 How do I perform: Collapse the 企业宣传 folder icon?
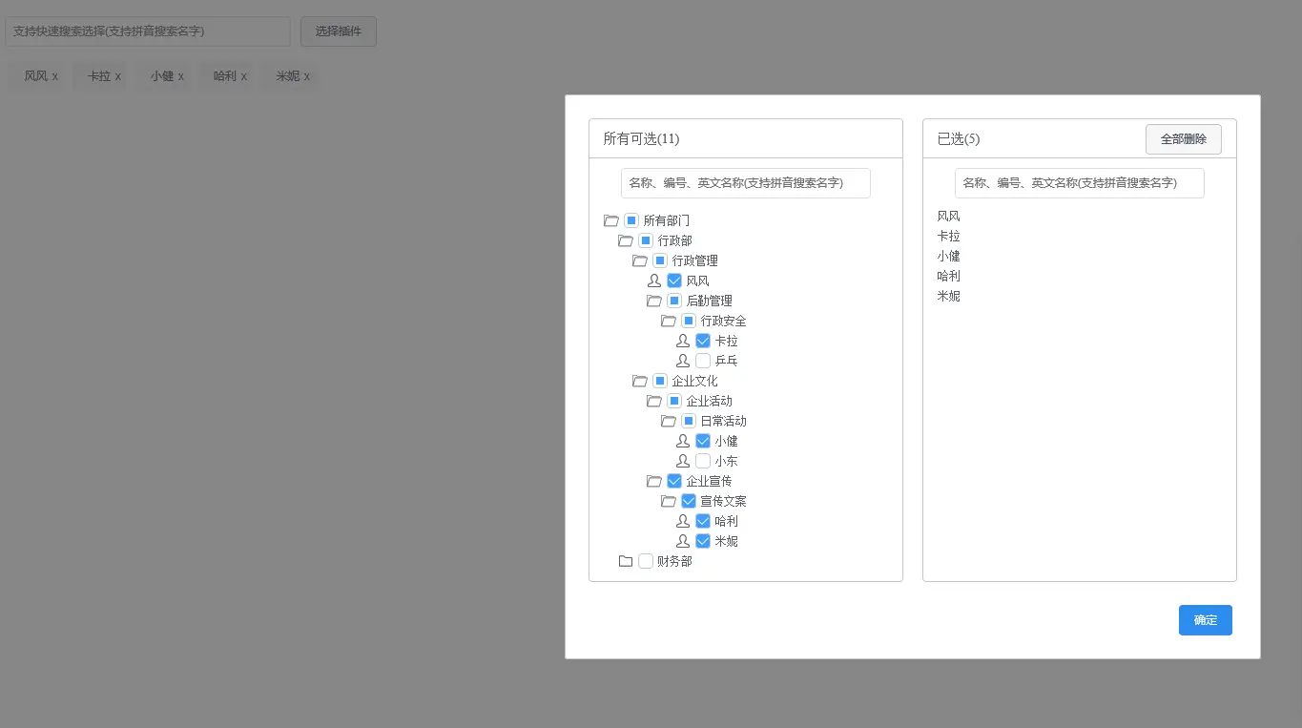coord(654,481)
